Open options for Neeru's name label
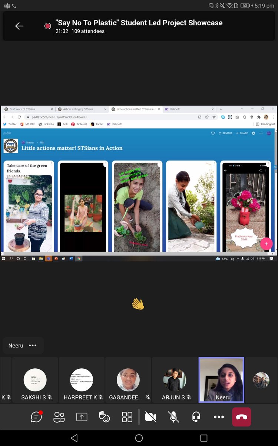 pyautogui.click(x=33, y=345)
